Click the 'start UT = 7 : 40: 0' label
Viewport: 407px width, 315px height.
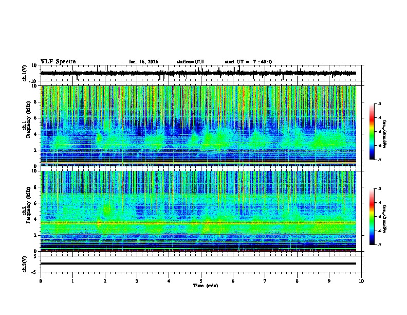click(x=248, y=62)
